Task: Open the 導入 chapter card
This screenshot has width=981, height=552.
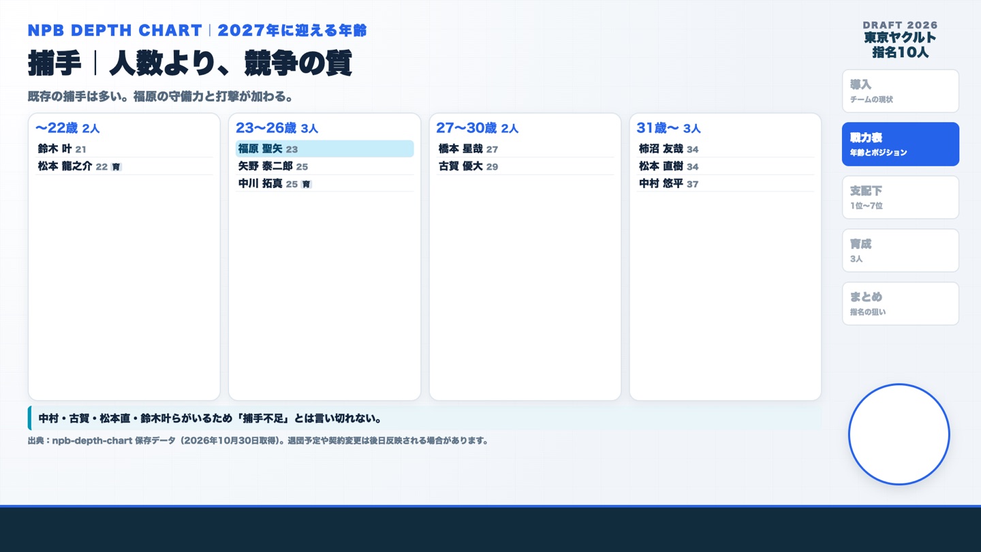Action: tap(900, 91)
